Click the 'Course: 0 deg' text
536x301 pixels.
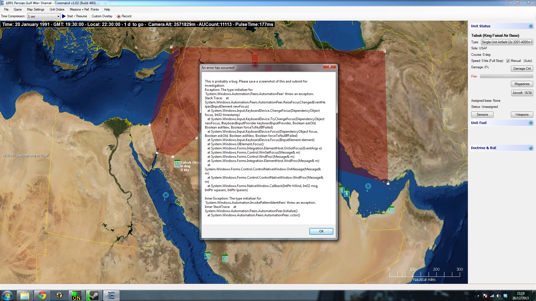[x=481, y=55]
